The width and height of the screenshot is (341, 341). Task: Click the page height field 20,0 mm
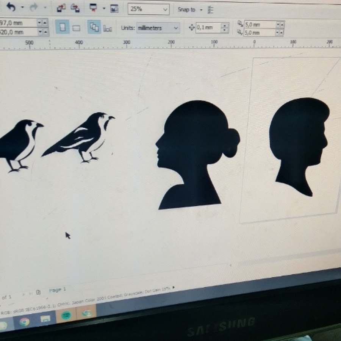pyautogui.click(x=19, y=32)
